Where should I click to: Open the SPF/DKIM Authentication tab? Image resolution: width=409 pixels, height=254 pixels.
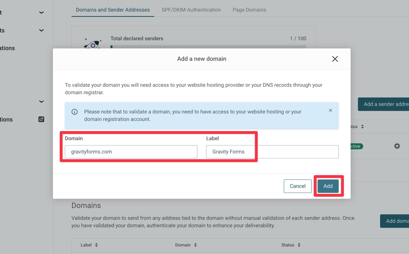[x=191, y=10]
